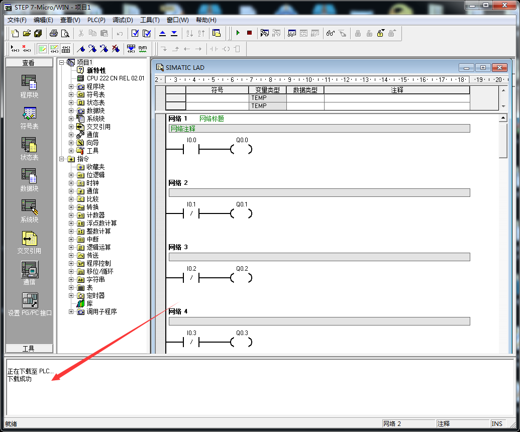The image size is (520, 432).
Task: Click the Download to PLC arrow icon
Action: click(x=174, y=33)
